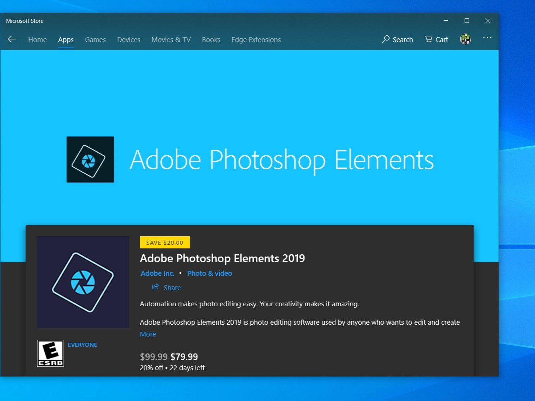Maximize the Microsoft Store window
Image resolution: width=535 pixels, height=401 pixels.
(467, 21)
